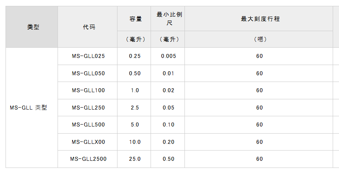Click the MS-GLL2500 code cell

(x=88, y=159)
